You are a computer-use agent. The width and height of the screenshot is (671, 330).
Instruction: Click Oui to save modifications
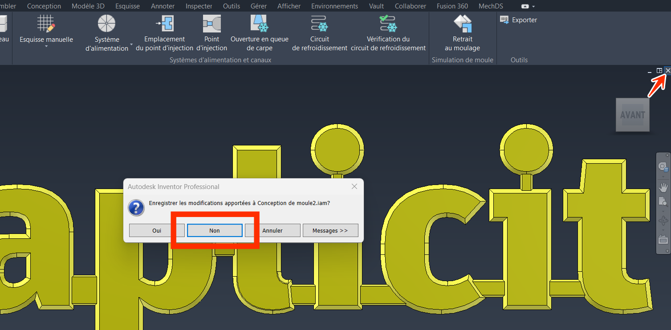tap(157, 230)
